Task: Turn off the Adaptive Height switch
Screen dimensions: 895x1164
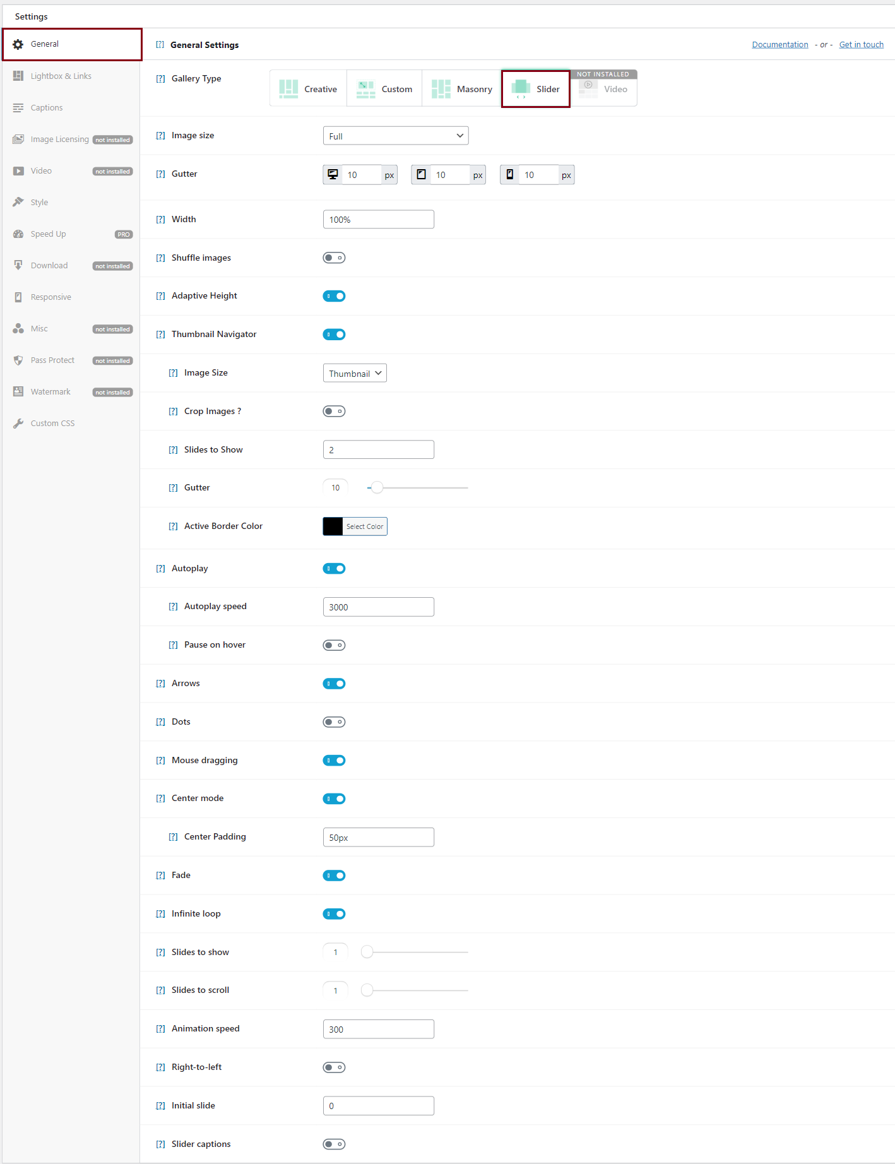Action: point(334,296)
